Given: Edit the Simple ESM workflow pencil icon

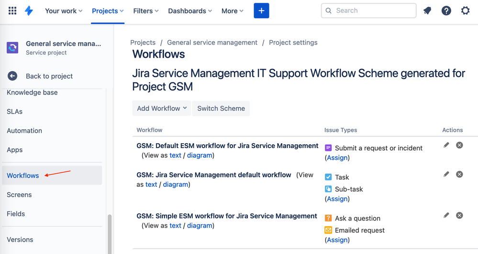Looking at the screenshot, I should pos(446,215).
